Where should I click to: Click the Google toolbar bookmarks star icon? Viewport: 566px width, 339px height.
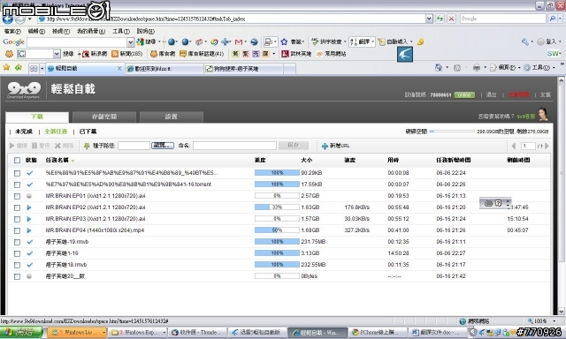coord(284,42)
